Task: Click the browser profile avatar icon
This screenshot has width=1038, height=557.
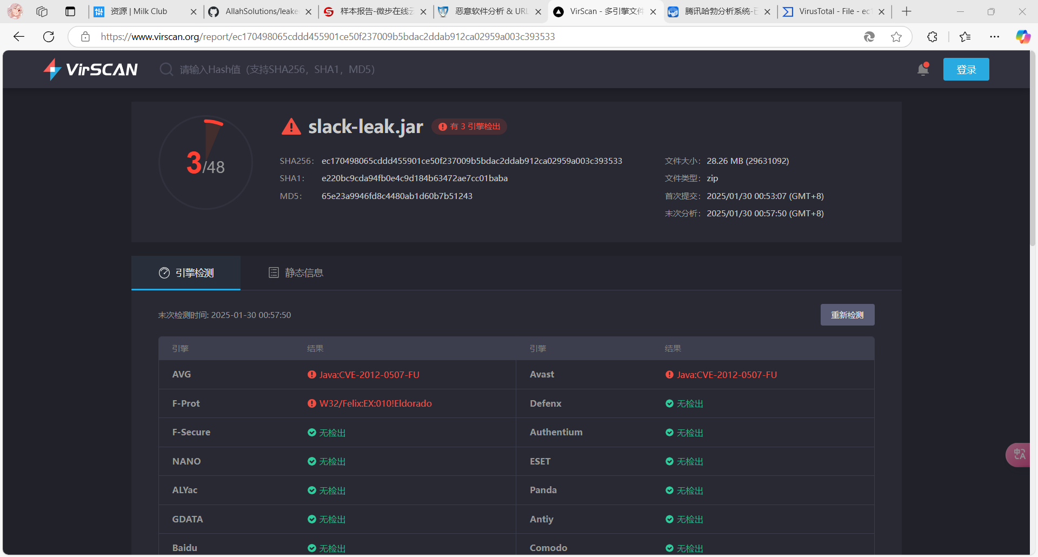Action: tap(15, 11)
